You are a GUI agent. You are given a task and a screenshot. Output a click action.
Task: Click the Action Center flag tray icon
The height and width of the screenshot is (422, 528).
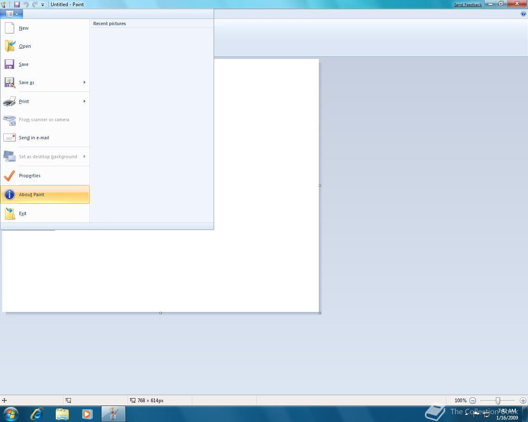point(476,414)
